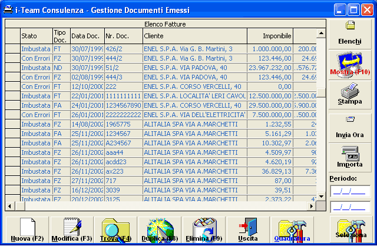The width and height of the screenshot is (377, 246).
Task: Click imponibile value 0,00
Action: pyautogui.click(x=270, y=87)
